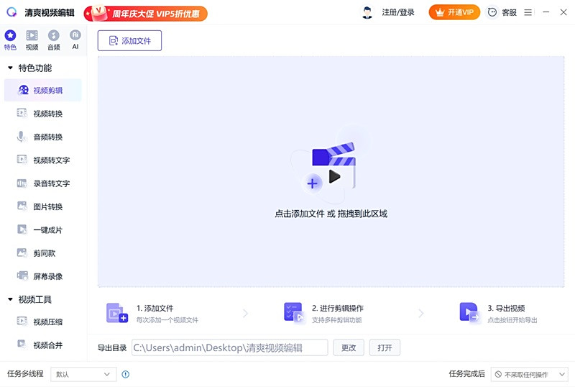The image size is (575, 387).
Task: Click 更改 to change export directory
Action: click(x=349, y=348)
